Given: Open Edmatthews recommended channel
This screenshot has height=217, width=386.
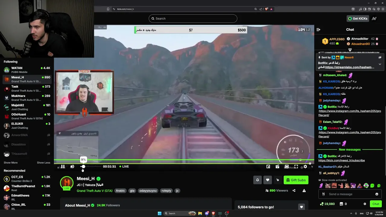Looking at the screenshot, I should pyautogui.click(x=27, y=197).
